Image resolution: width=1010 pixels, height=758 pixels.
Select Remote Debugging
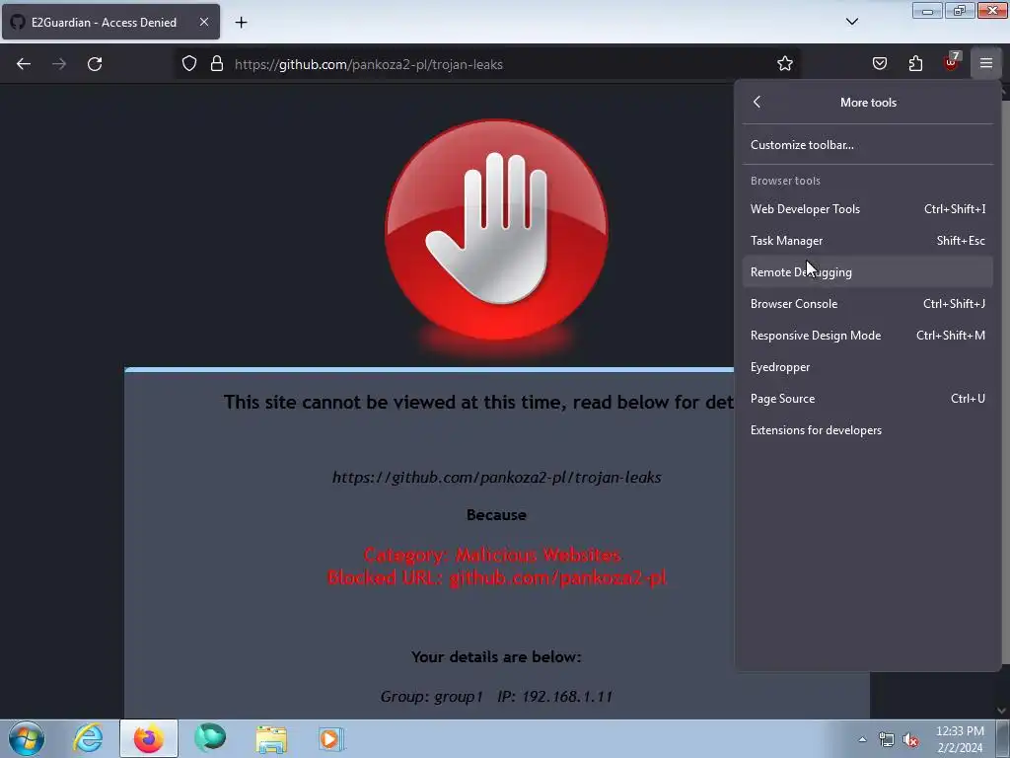coord(868,272)
